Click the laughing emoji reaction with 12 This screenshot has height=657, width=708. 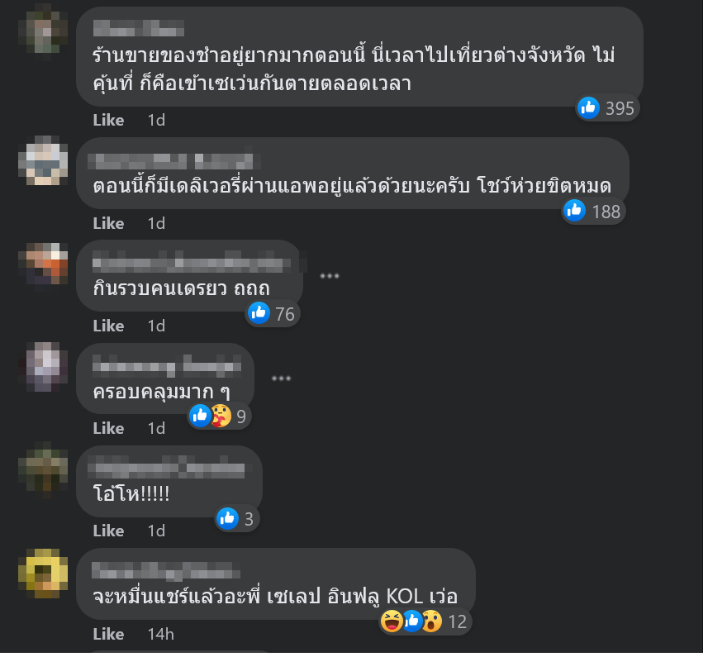[391, 621]
